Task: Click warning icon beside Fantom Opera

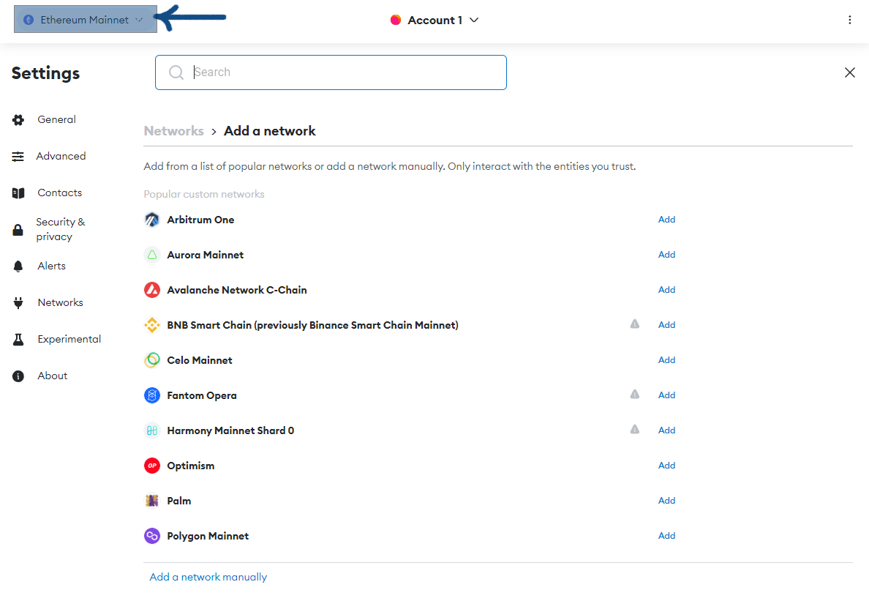Action: [x=635, y=394]
